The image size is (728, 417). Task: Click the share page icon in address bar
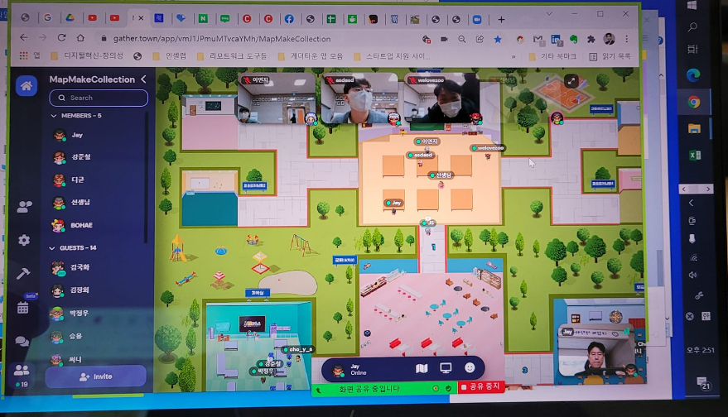[480, 40]
